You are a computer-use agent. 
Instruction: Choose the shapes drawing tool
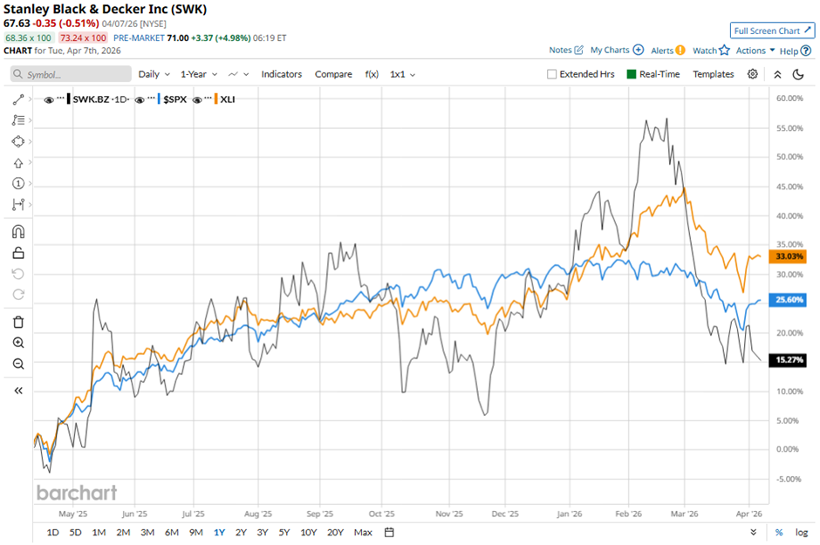point(18,141)
